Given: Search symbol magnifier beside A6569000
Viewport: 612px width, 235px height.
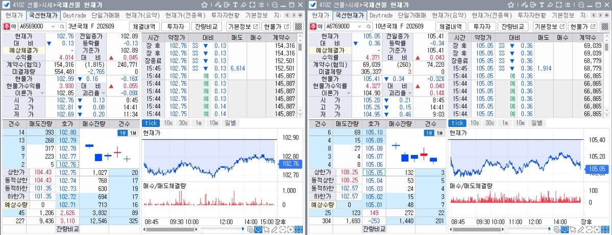Looking at the screenshot, I should point(62,27).
